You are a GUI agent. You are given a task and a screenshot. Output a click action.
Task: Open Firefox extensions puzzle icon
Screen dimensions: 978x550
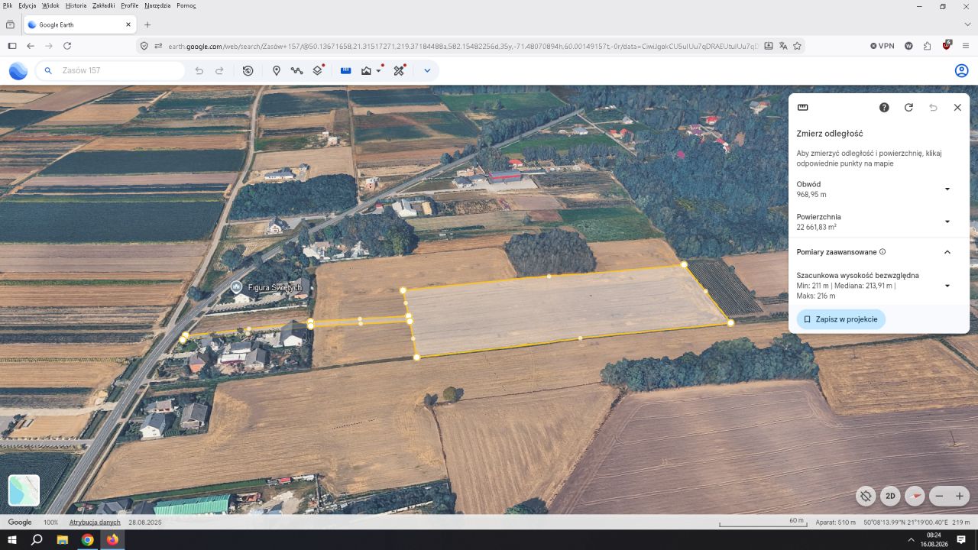(927, 46)
